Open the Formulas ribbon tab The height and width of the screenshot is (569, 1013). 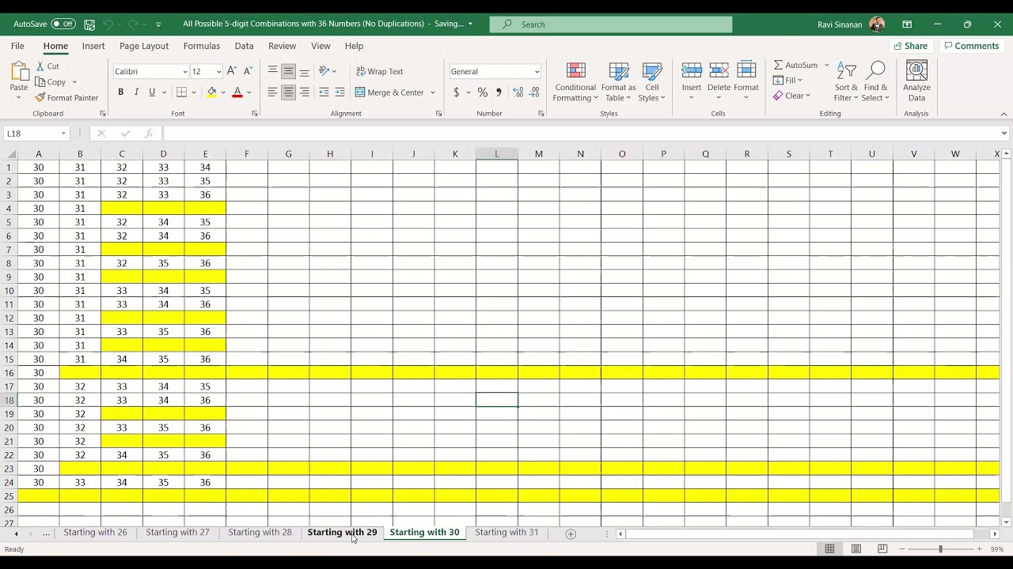pyautogui.click(x=202, y=46)
